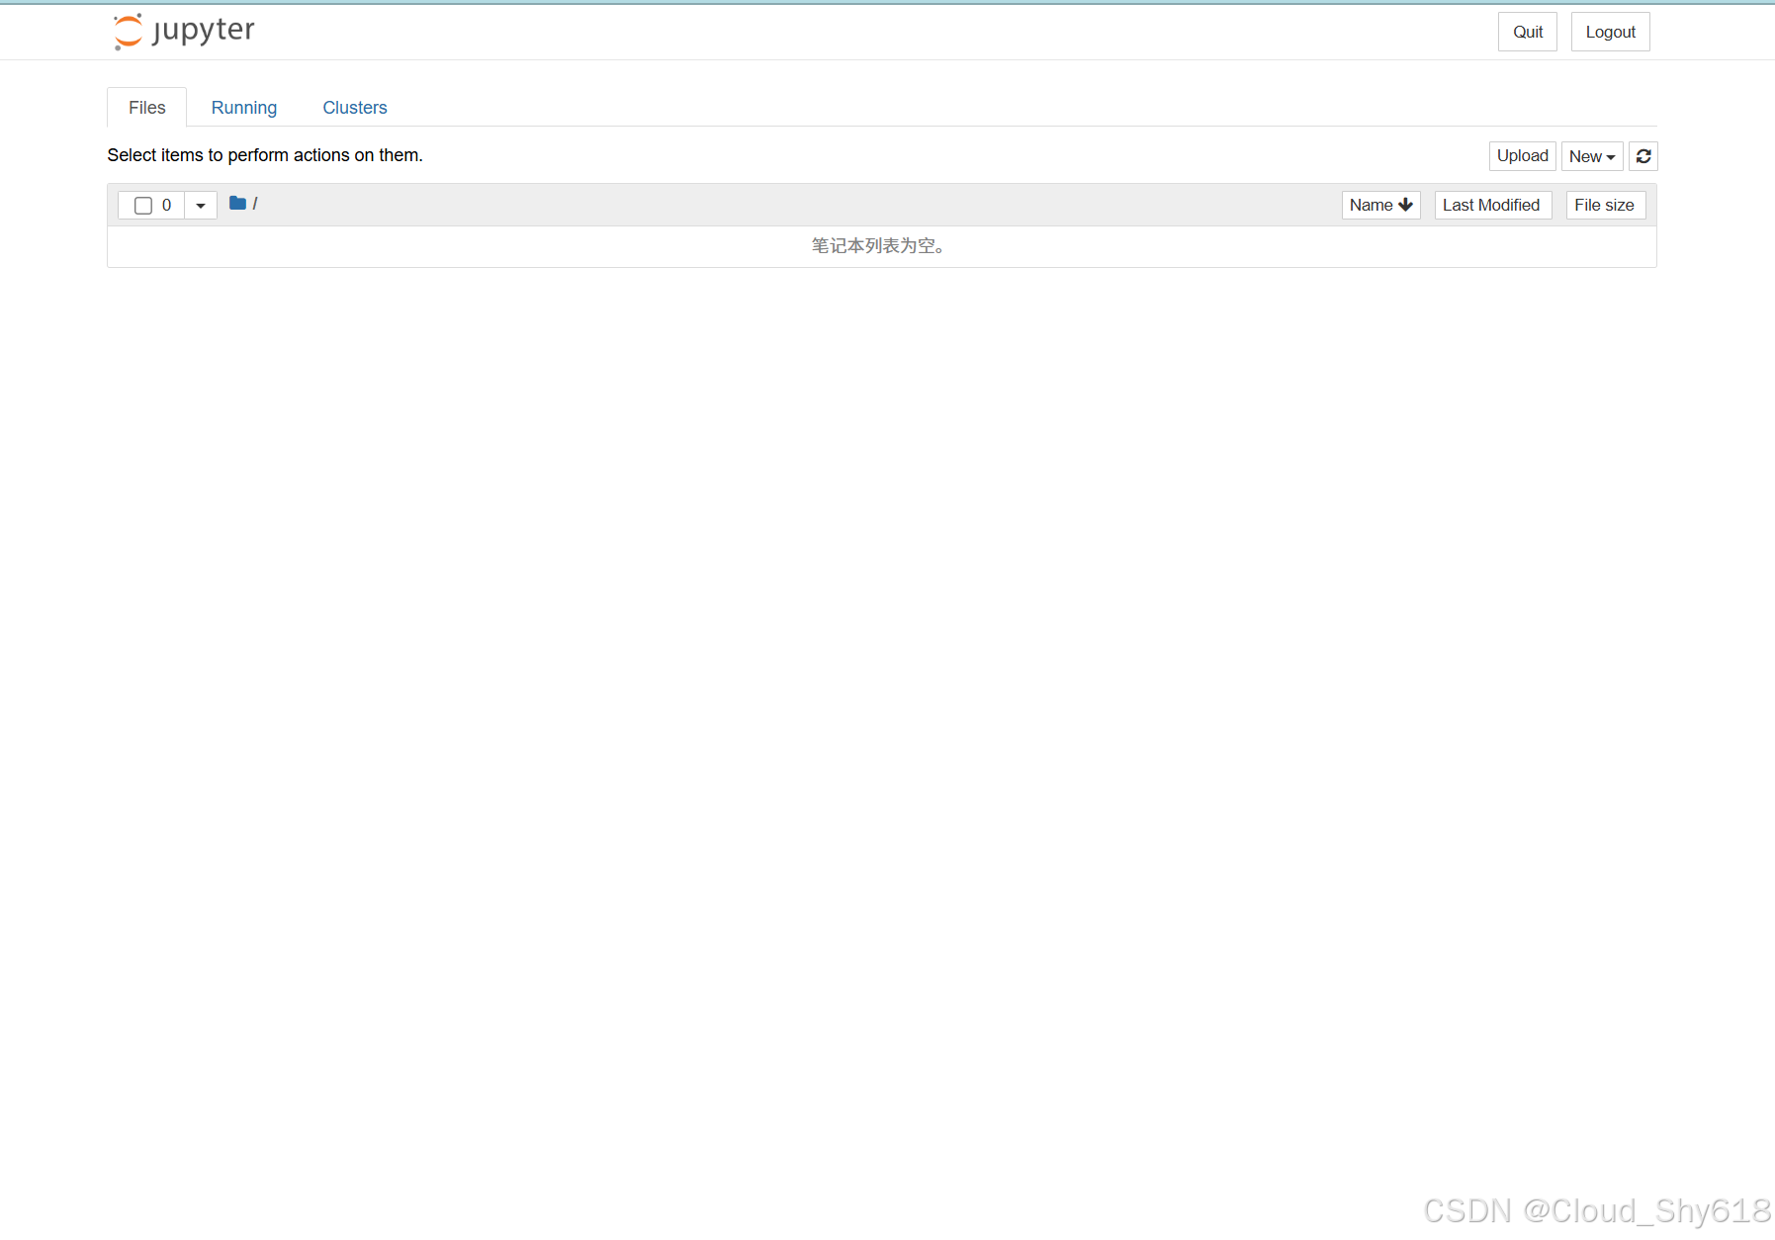The height and width of the screenshot is (1240, 1775).
Task: Refresh the notebook list
Action: pos(1643,156)
